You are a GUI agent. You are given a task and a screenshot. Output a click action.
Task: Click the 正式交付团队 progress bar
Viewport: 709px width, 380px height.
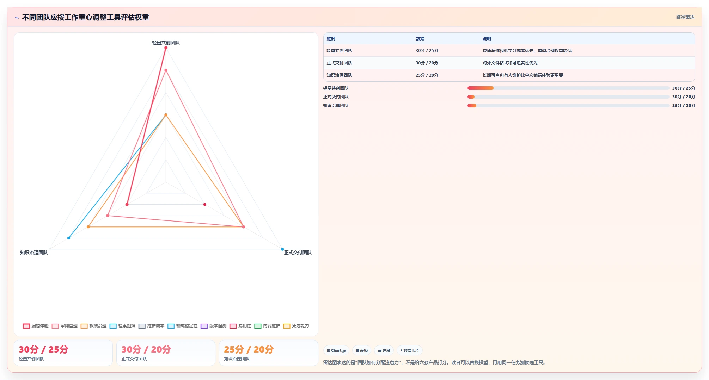click(x=568, y=97)
